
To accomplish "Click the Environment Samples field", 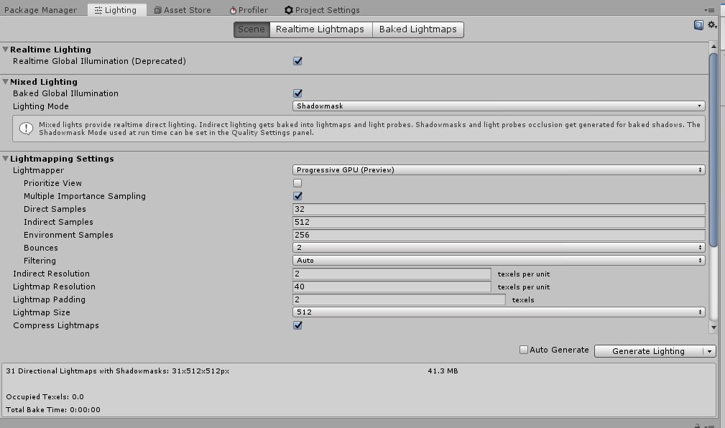I will 499,235.
